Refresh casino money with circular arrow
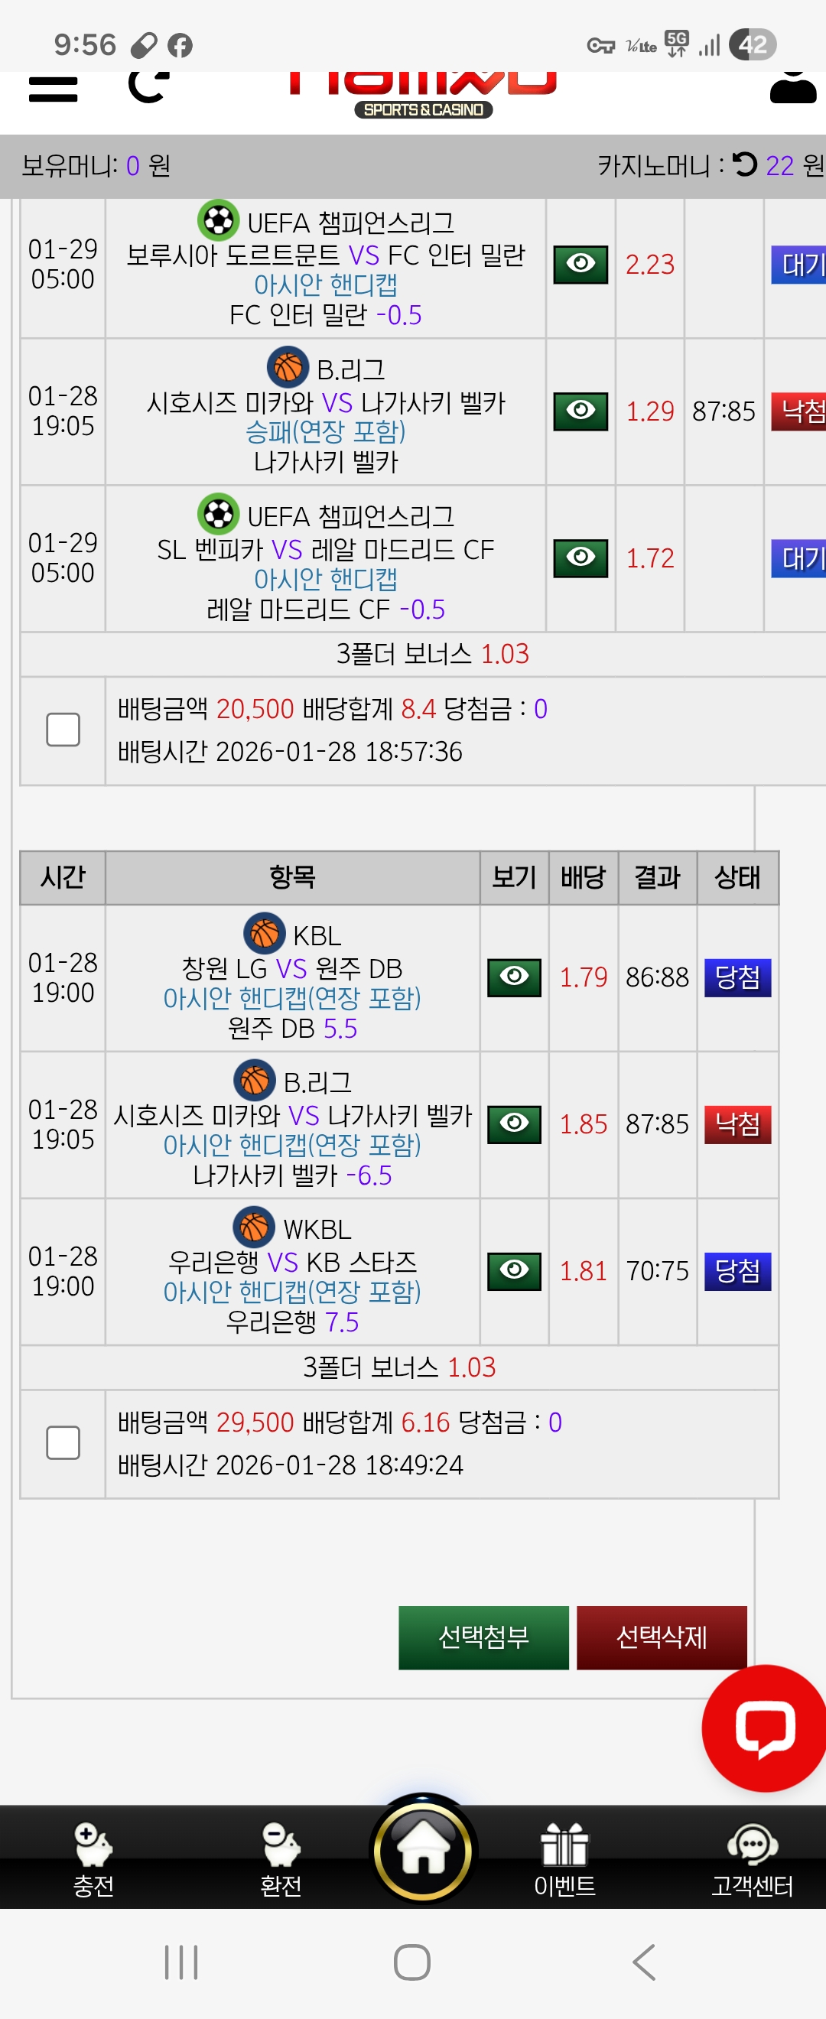826x2019 pixels. (x=744, y=164)
